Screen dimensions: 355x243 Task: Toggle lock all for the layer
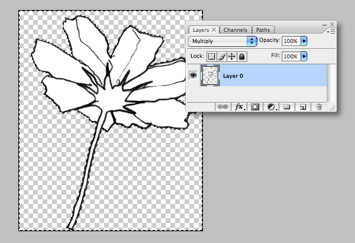[x=242, y=57]
